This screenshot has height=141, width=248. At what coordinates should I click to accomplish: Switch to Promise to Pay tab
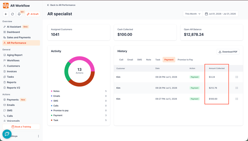[x=185, y=60]
